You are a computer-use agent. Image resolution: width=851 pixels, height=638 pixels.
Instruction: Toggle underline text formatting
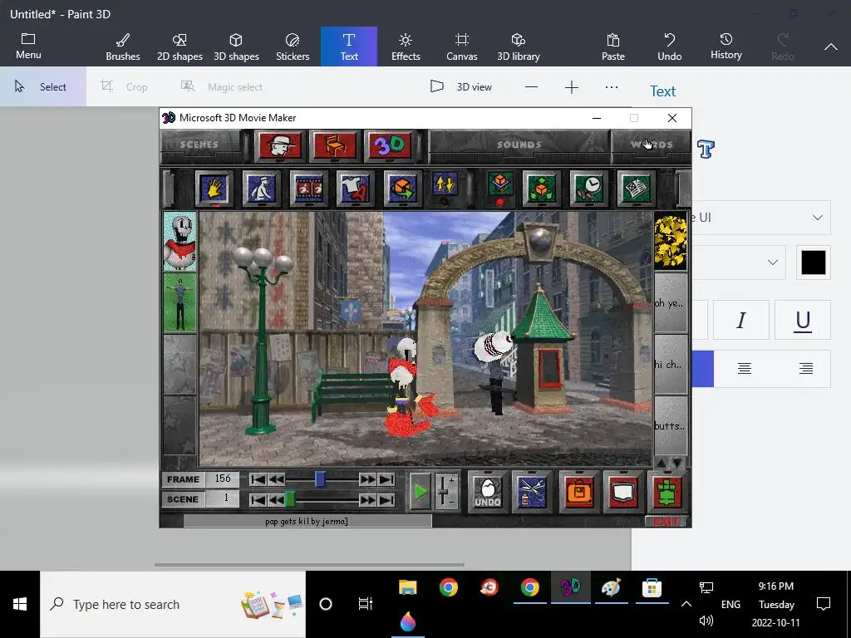point(803,320)
